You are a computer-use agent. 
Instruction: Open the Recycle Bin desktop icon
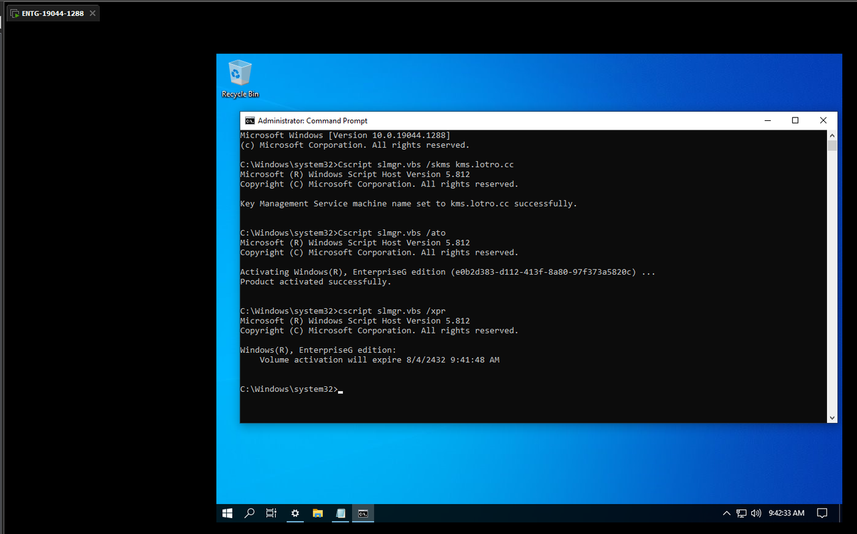[x=240, y=79]
